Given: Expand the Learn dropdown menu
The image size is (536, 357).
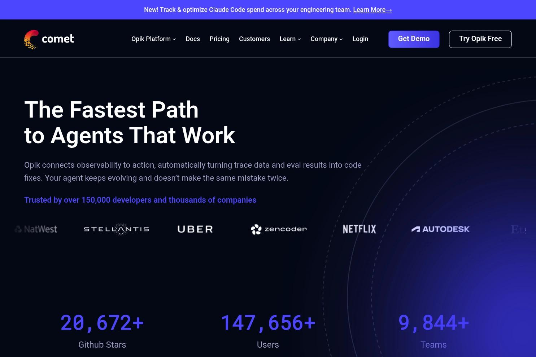Looking at the screenshot, I should [x=290, y=39].
